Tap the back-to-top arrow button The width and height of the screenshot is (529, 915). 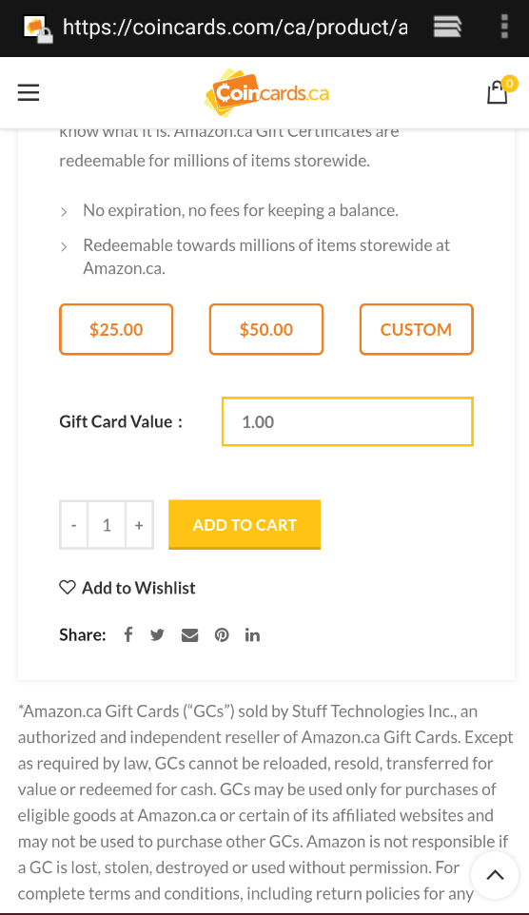click(x=495, y=875)
